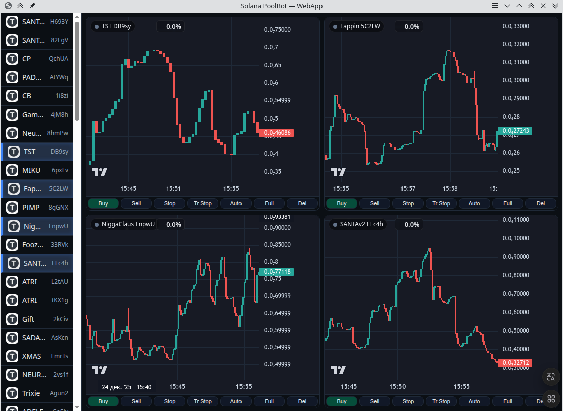Click the MIKU token icon in sidebar
The image size is (563, 411).
click(x=13, y=170)
